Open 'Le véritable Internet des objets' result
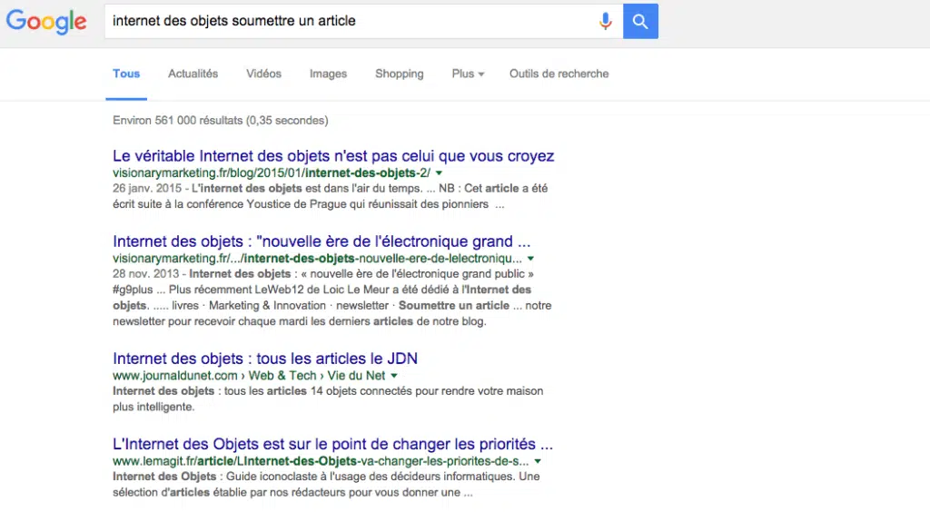This screenshot has height=512, width=930. pyautogui.click(x=333, y=156)
